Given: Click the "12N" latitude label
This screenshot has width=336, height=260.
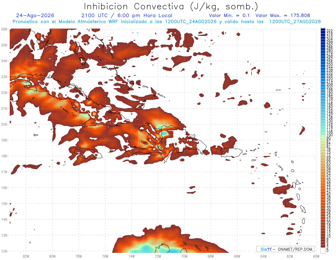Looking at the screenshot, I should point(4,251).
